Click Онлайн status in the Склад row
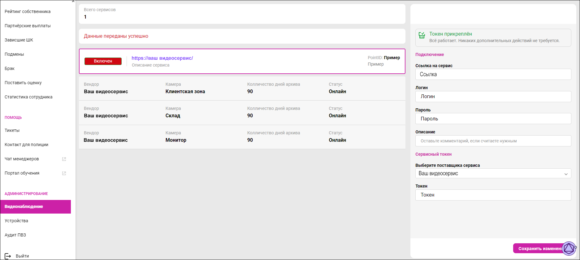Image resolution: width=580 pixels, height=260 pixels. coord(337,115)
